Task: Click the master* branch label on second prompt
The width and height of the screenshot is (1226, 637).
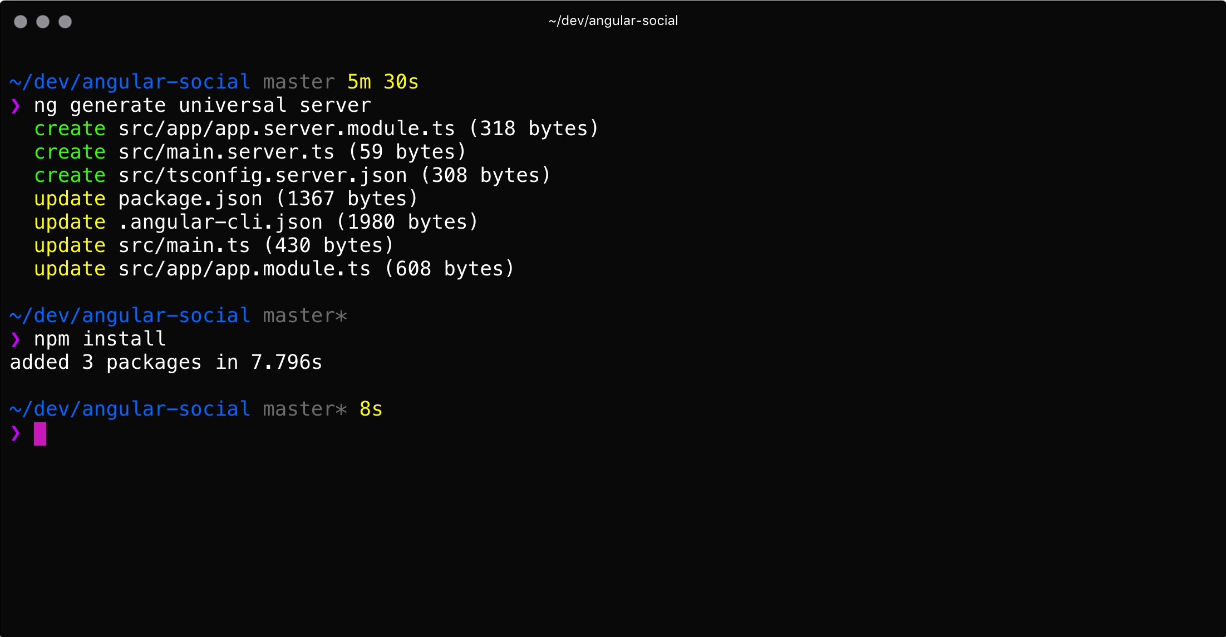Action: pos(305,316)
